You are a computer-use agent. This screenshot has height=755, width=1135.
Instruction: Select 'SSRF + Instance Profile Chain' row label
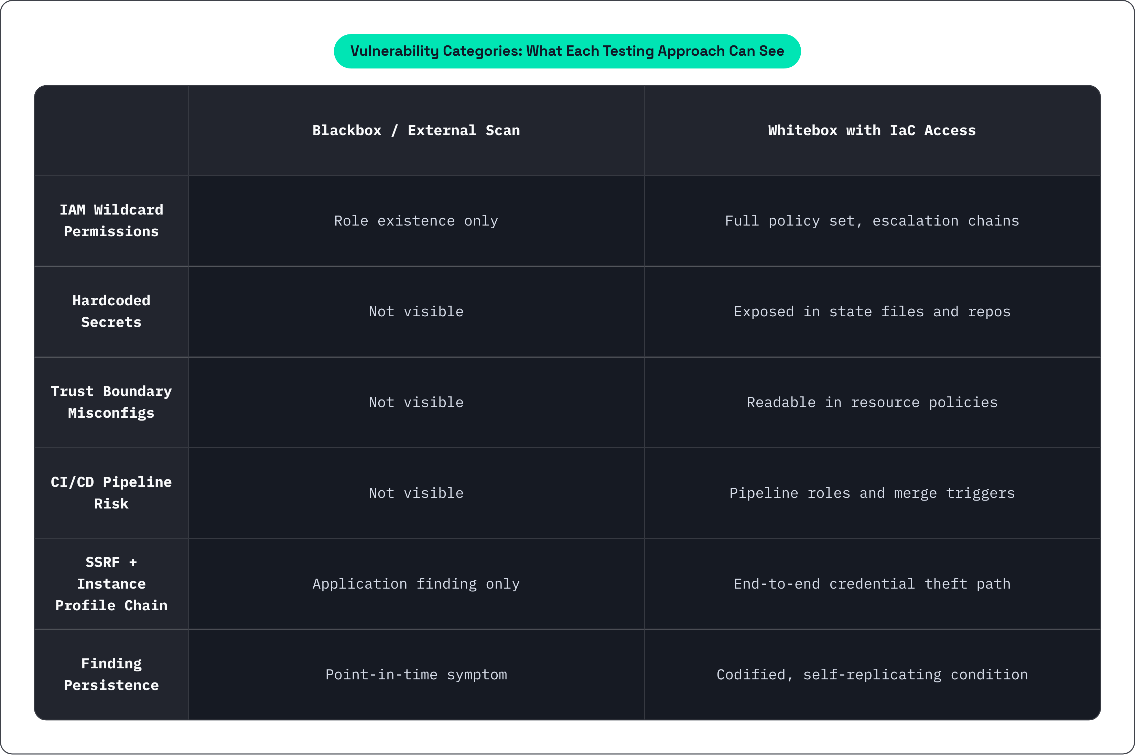point(111,583)
